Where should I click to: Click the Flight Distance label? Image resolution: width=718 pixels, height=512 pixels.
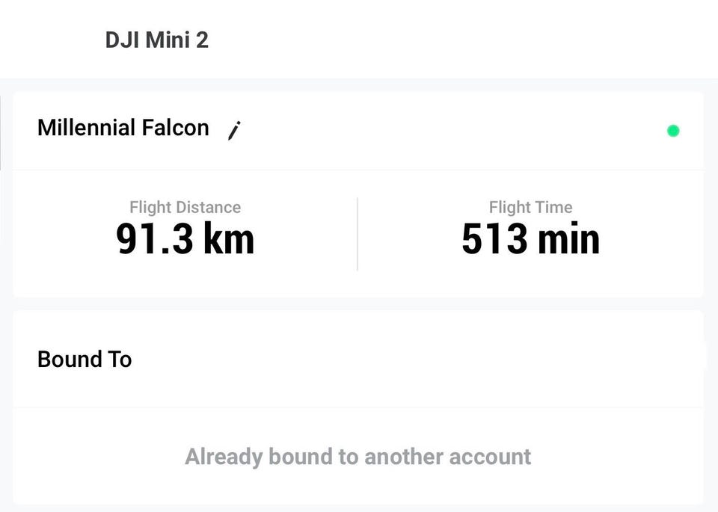pos(185,207)
